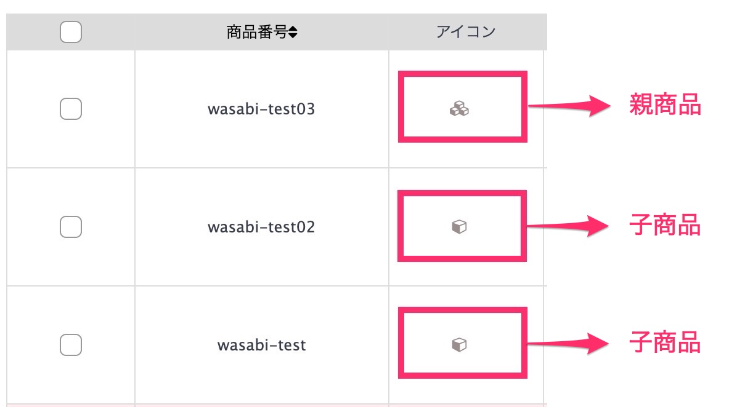The image size is (745, 407).
Task: Sort by the 商品番号 column header
Action: 257,33
